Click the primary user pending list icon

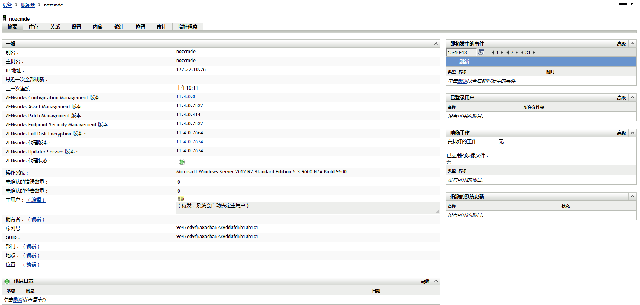(x=181, y=198)
